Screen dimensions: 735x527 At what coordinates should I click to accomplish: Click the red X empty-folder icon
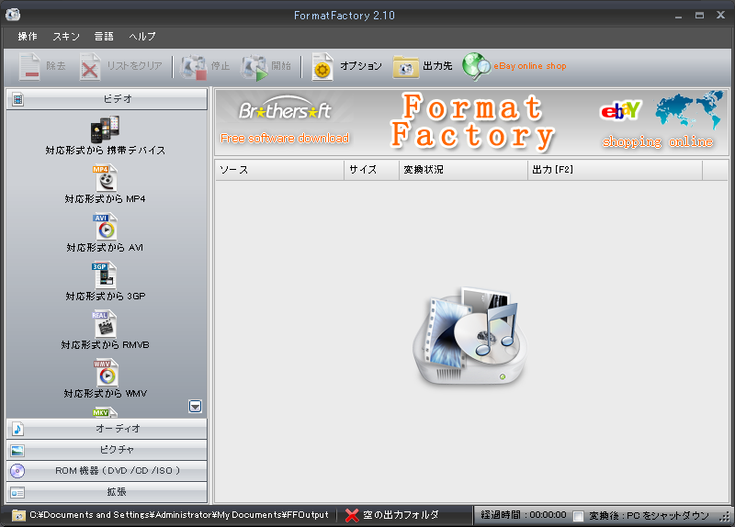tap(352, 515)
